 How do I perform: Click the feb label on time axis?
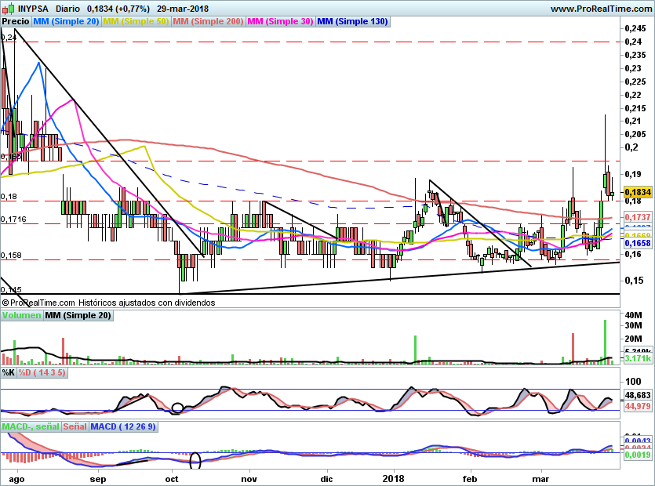470,478
